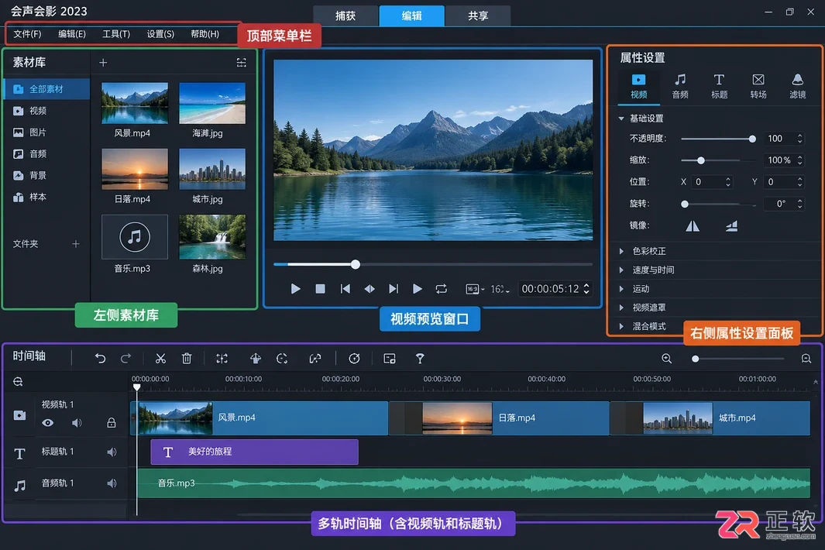Select the 美好的旅程 title clip

(255, 452)
